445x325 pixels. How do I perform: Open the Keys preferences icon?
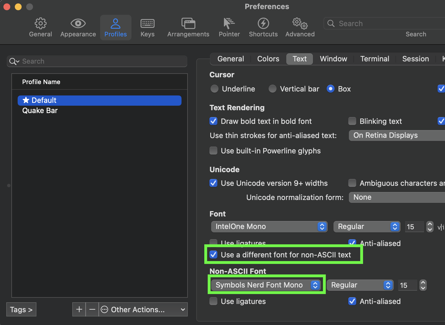(147, 27)
